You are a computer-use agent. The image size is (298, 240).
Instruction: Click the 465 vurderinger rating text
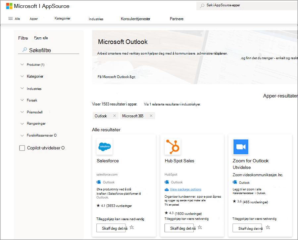255,202
